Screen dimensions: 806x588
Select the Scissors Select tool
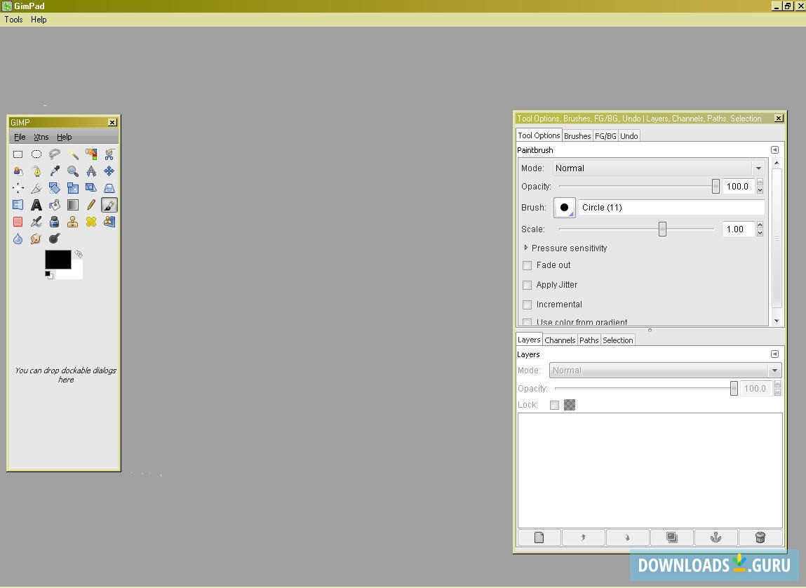tap(109, 154)
